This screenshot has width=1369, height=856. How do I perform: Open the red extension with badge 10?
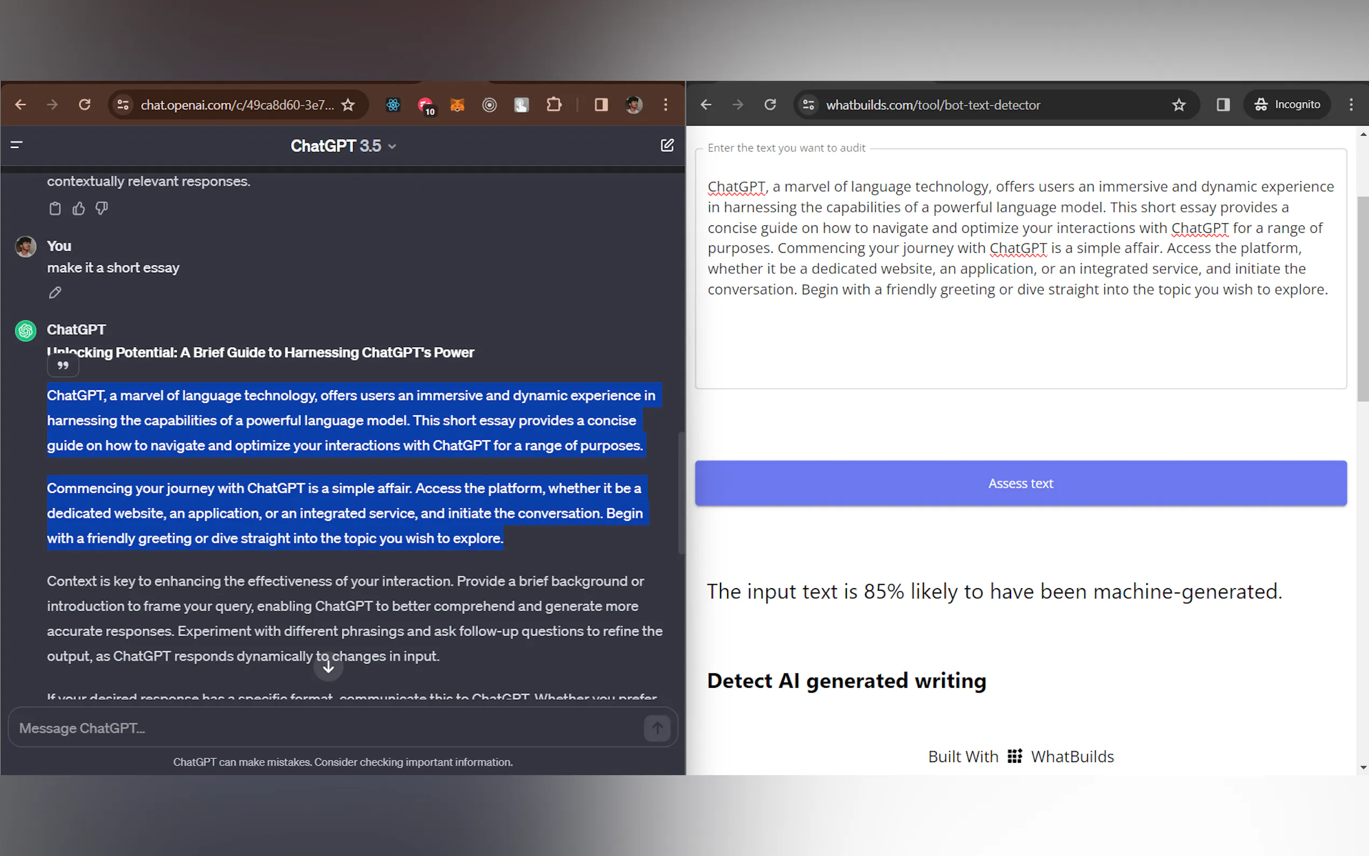pyautogui.click(x=426, y=105)
